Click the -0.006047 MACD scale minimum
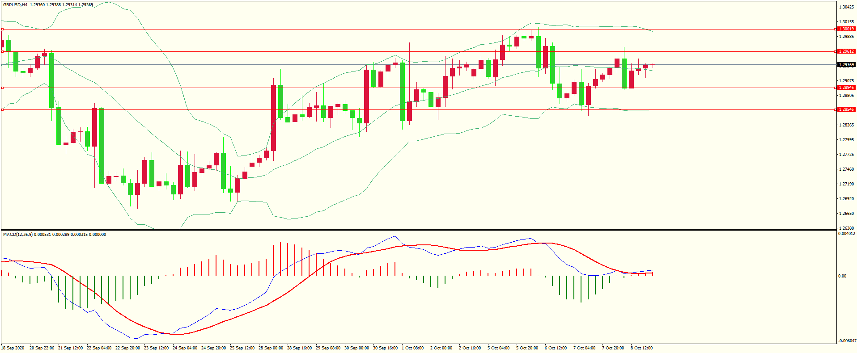The width and height of the screenshot is (857, 353). pos(847,341)
